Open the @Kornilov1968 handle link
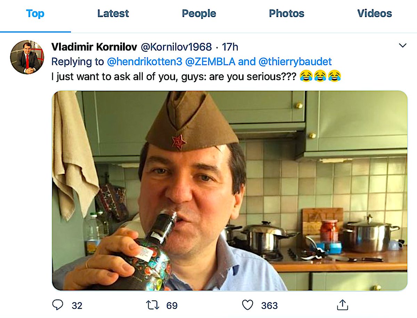Viewport: 417px width, 318px height. tap(176, 47)
